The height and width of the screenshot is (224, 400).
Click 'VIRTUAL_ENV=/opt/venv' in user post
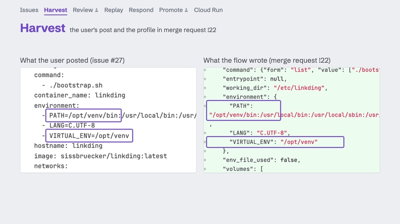(x=89, y=136)
